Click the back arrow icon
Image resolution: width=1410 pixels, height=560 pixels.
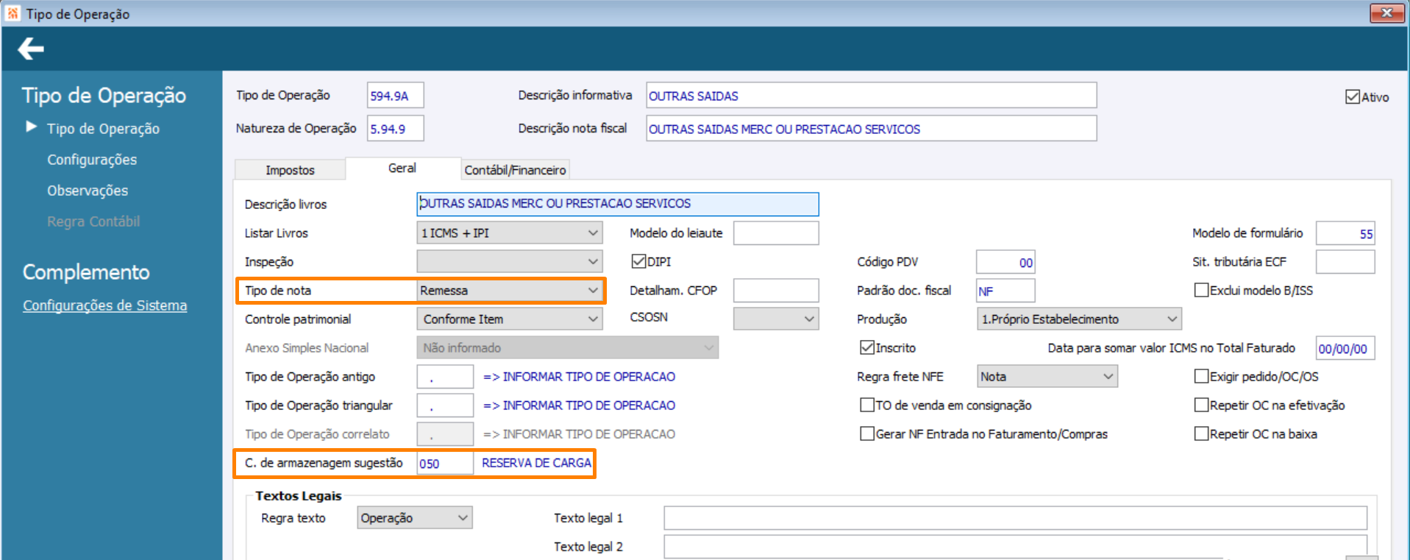click(x=31, y=49)
